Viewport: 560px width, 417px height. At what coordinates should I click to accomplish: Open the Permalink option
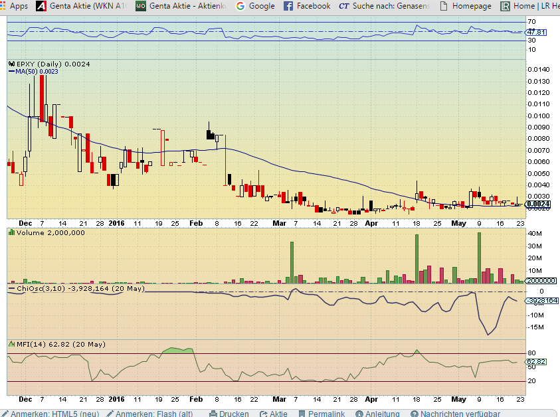(326, 414)
